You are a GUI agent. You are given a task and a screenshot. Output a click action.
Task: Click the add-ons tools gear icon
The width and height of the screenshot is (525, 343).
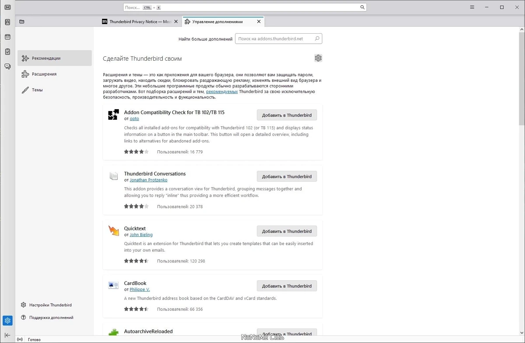coord(318,58)
